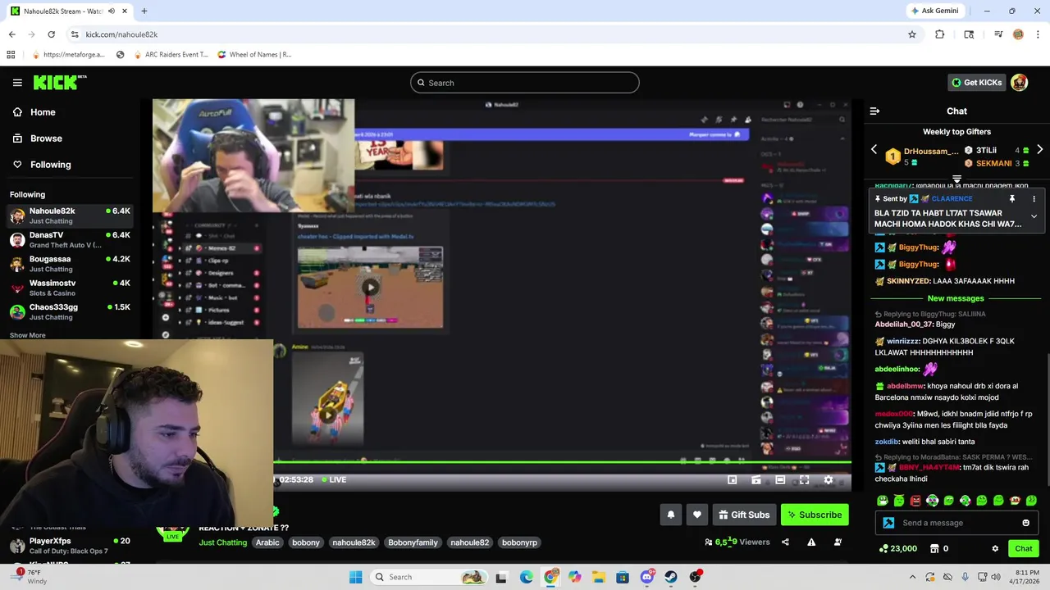This screenshot has width=1050, height=590.
Task: Report the stream with warning triangle icon
Action: point(811,542)
